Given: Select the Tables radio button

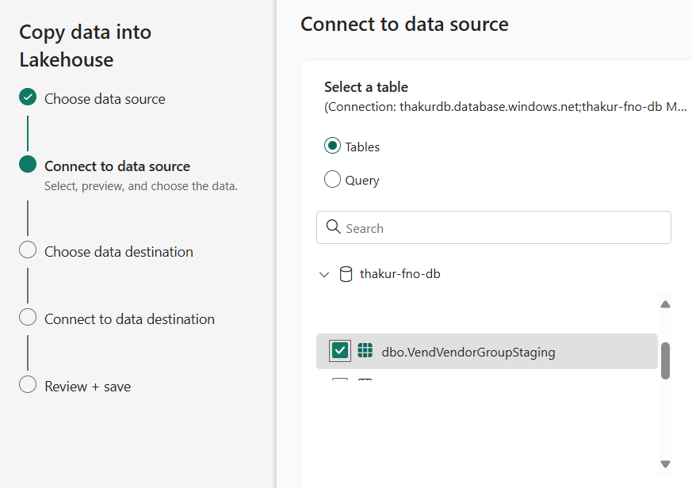Looking at the screenshot, I should [x=333, y=147].
